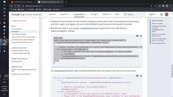
Task: Open Start Integrating in sidebar
Action: [17, 29]
